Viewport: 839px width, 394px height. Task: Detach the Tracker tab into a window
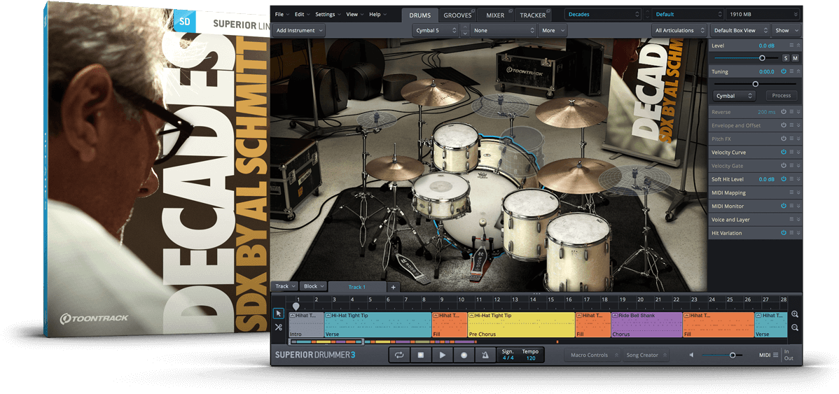550,10
